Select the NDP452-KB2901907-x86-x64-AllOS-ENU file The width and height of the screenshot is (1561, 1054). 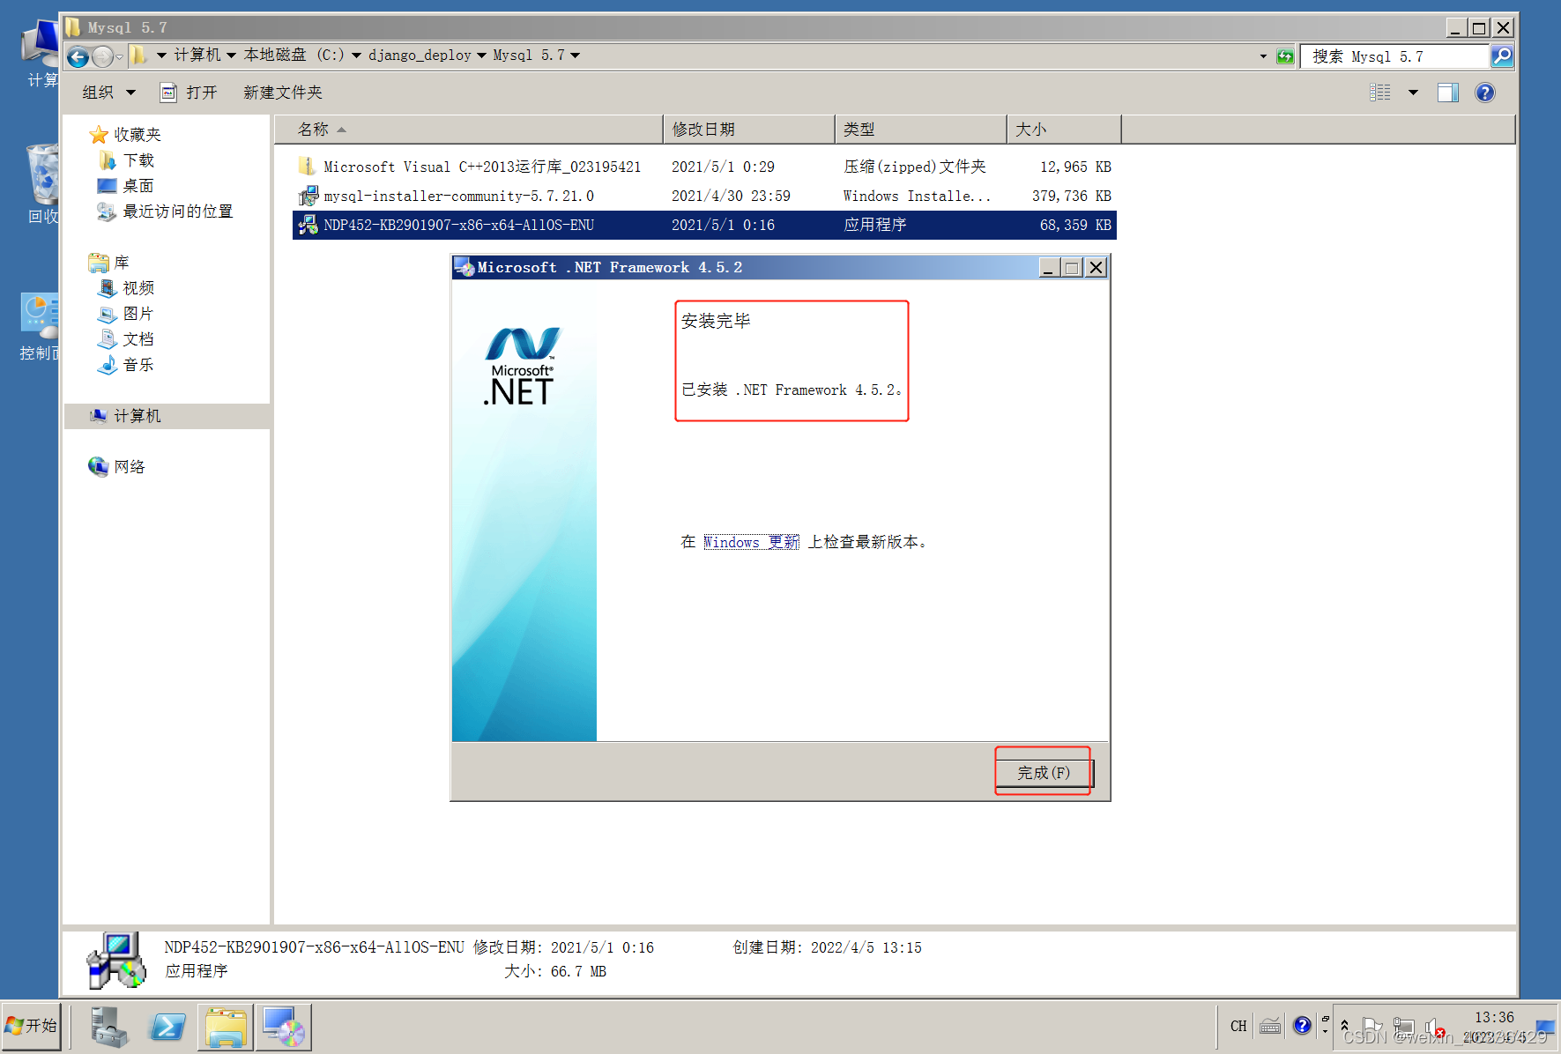pyautogui.click(x=704, y=225)
